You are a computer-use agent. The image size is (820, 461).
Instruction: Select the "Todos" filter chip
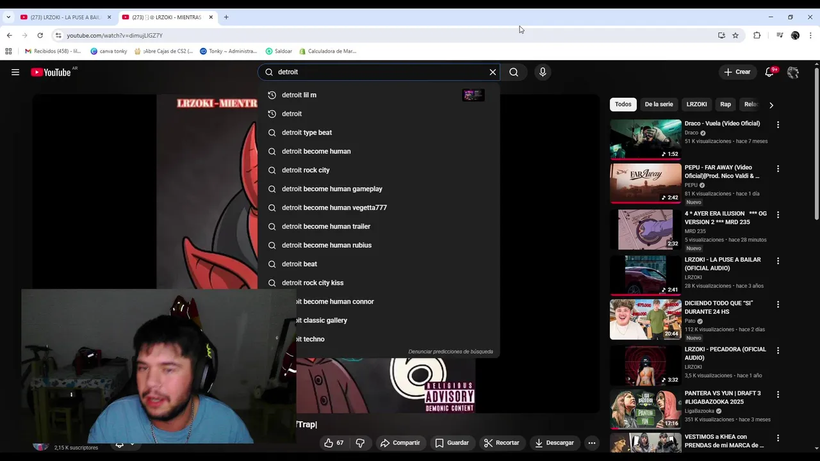[x=623, y=104]
